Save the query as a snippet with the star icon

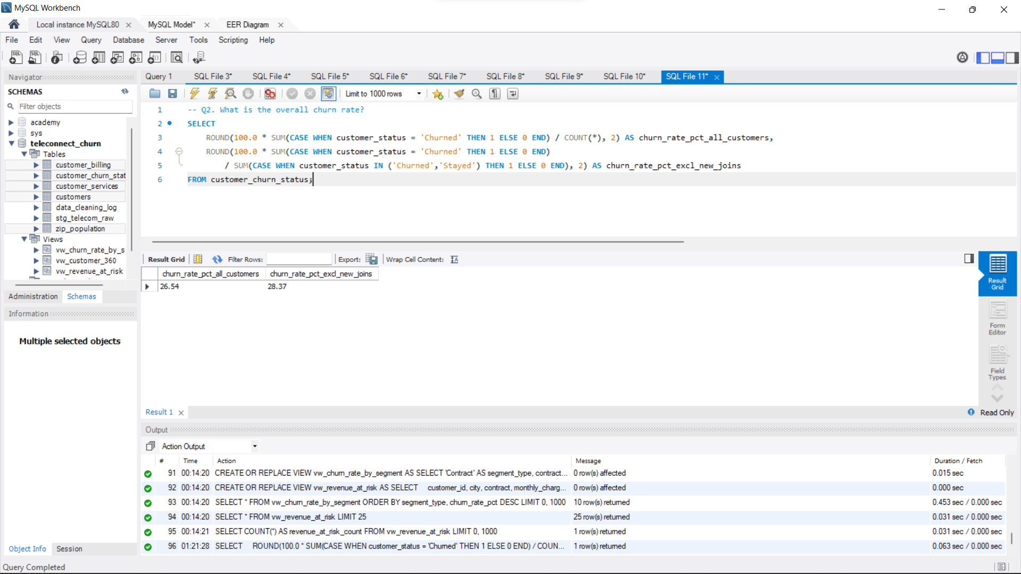(x=438, y=94)
